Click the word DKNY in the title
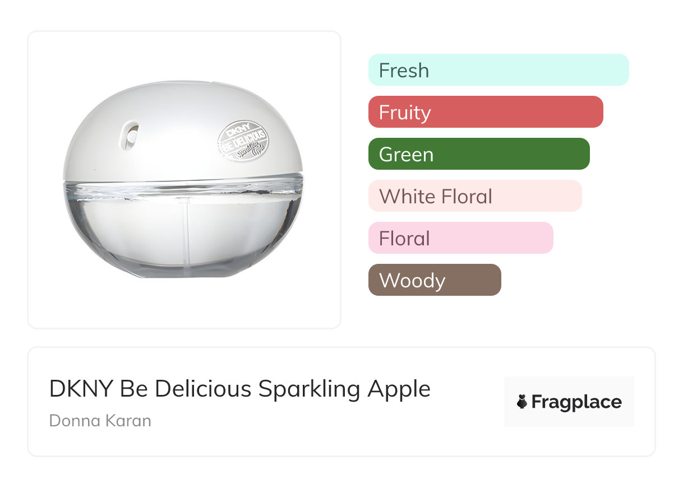This screenshot has width=683, height=484. (81, 389)
